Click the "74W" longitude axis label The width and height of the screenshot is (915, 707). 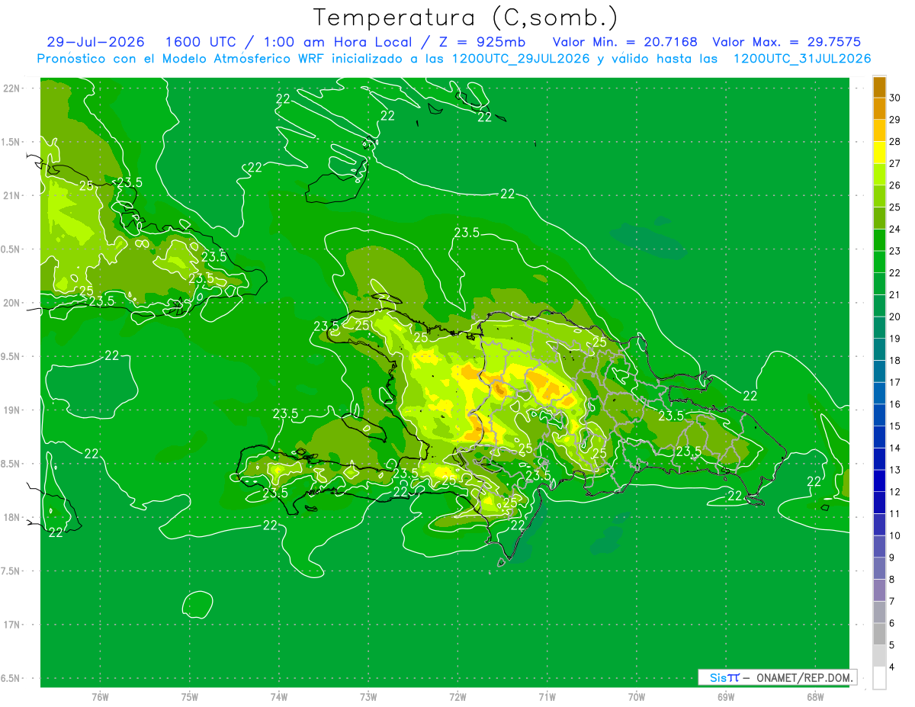tap(279, 696)
